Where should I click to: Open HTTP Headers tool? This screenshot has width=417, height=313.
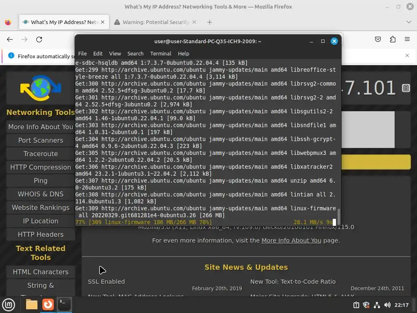[41, 234]
